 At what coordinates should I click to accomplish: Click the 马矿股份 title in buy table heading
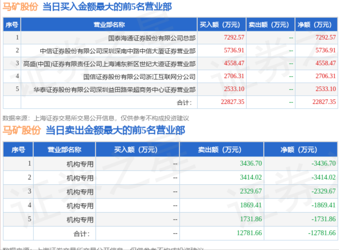(20, 7)
